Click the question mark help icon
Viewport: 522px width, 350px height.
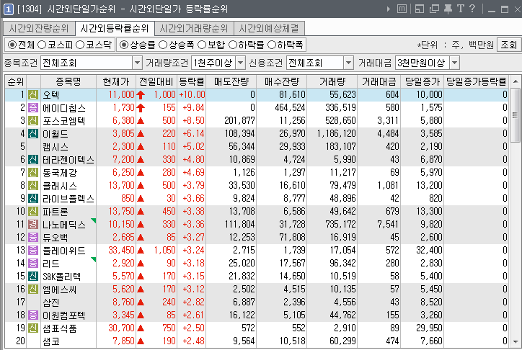click(472, 9)
